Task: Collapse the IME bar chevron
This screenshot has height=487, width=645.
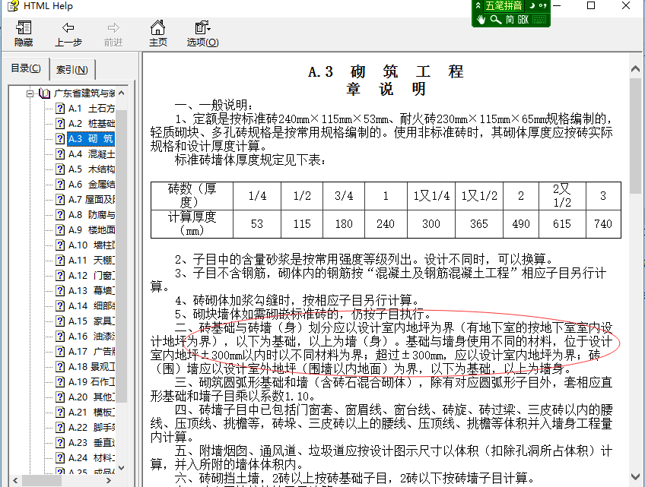Action: coord(478,6)
